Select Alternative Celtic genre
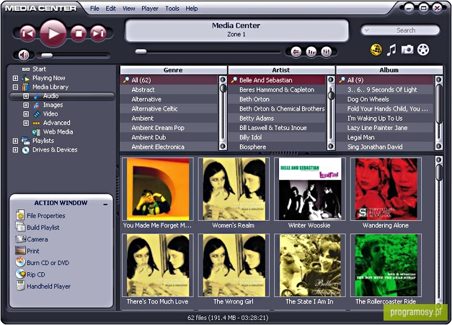 169,109
